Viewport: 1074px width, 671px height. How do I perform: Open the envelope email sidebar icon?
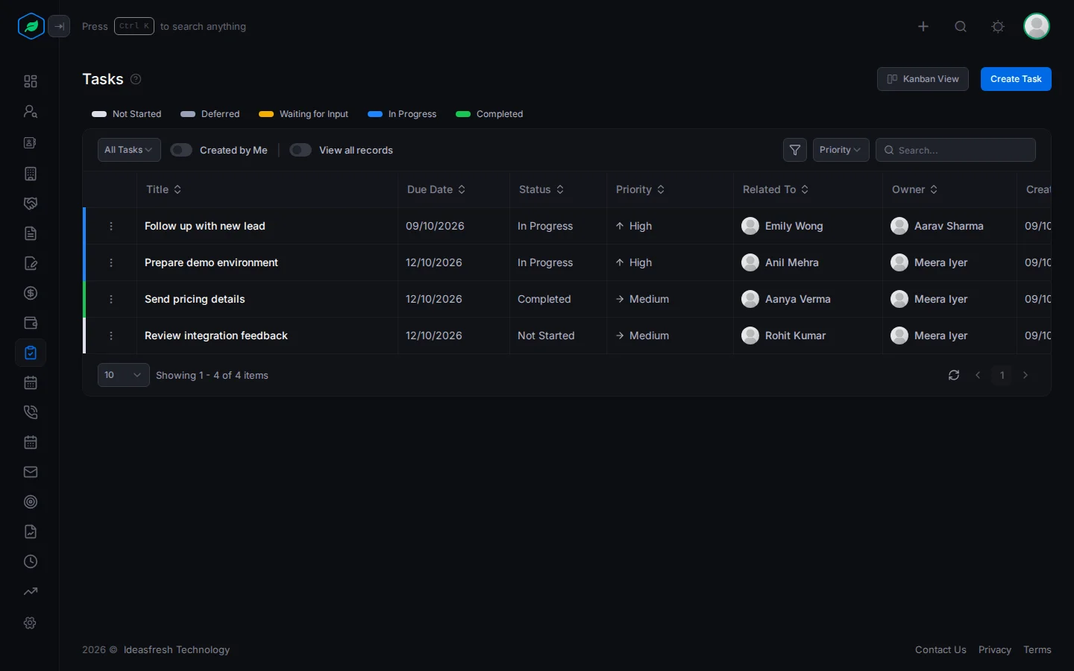(31, 472)
